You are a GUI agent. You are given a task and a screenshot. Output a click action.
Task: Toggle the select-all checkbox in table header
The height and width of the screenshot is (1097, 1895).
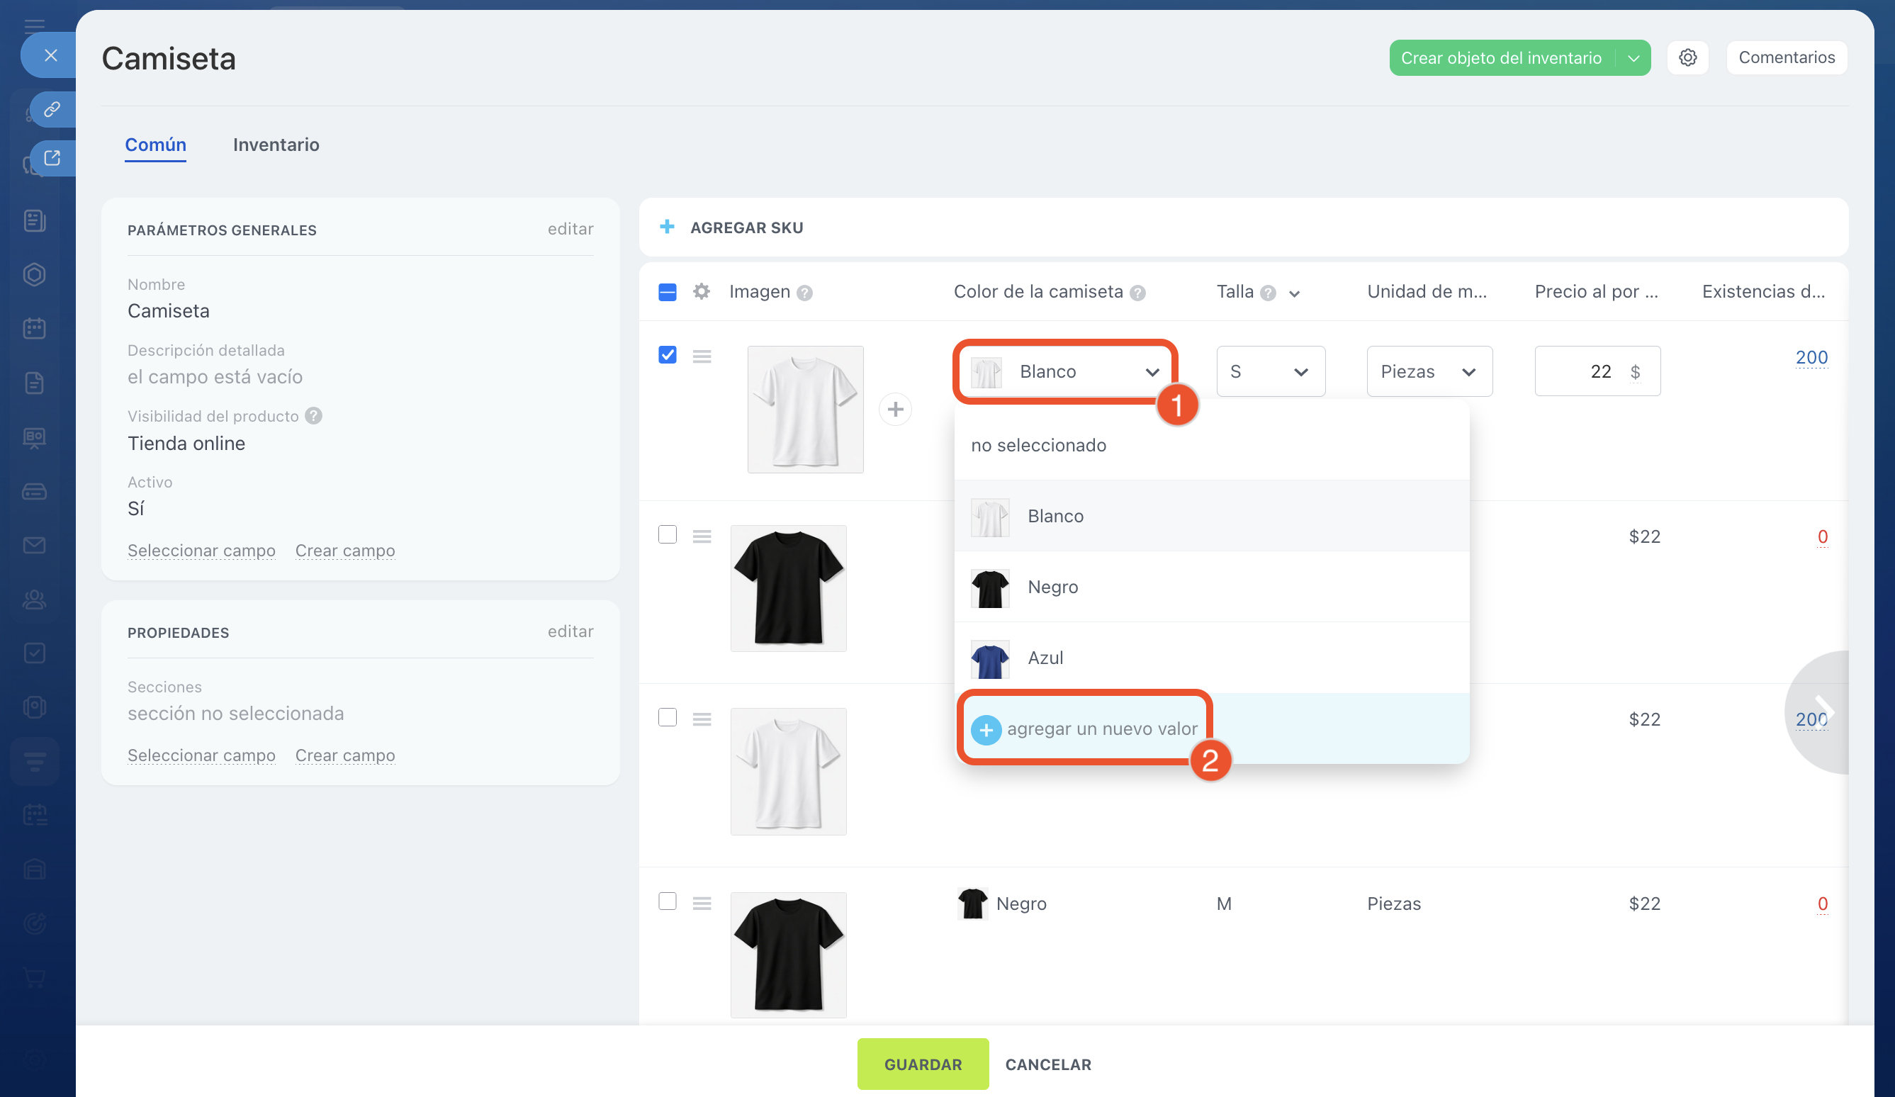point(667,293)
